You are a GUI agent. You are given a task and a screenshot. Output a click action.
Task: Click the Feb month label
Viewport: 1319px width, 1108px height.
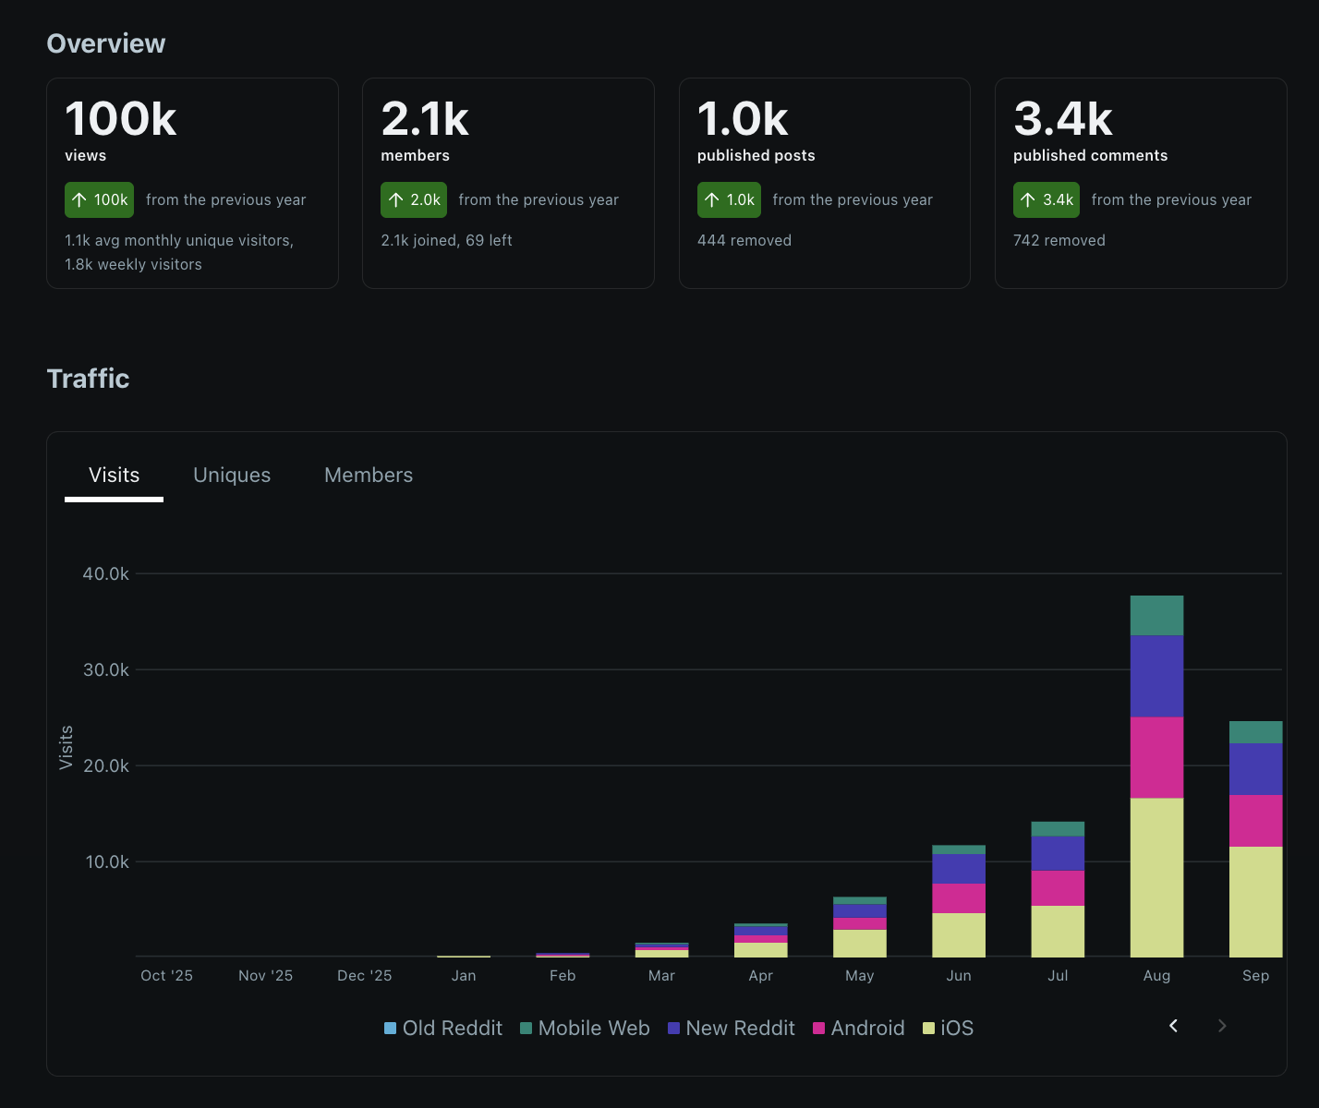pos(563,975)
